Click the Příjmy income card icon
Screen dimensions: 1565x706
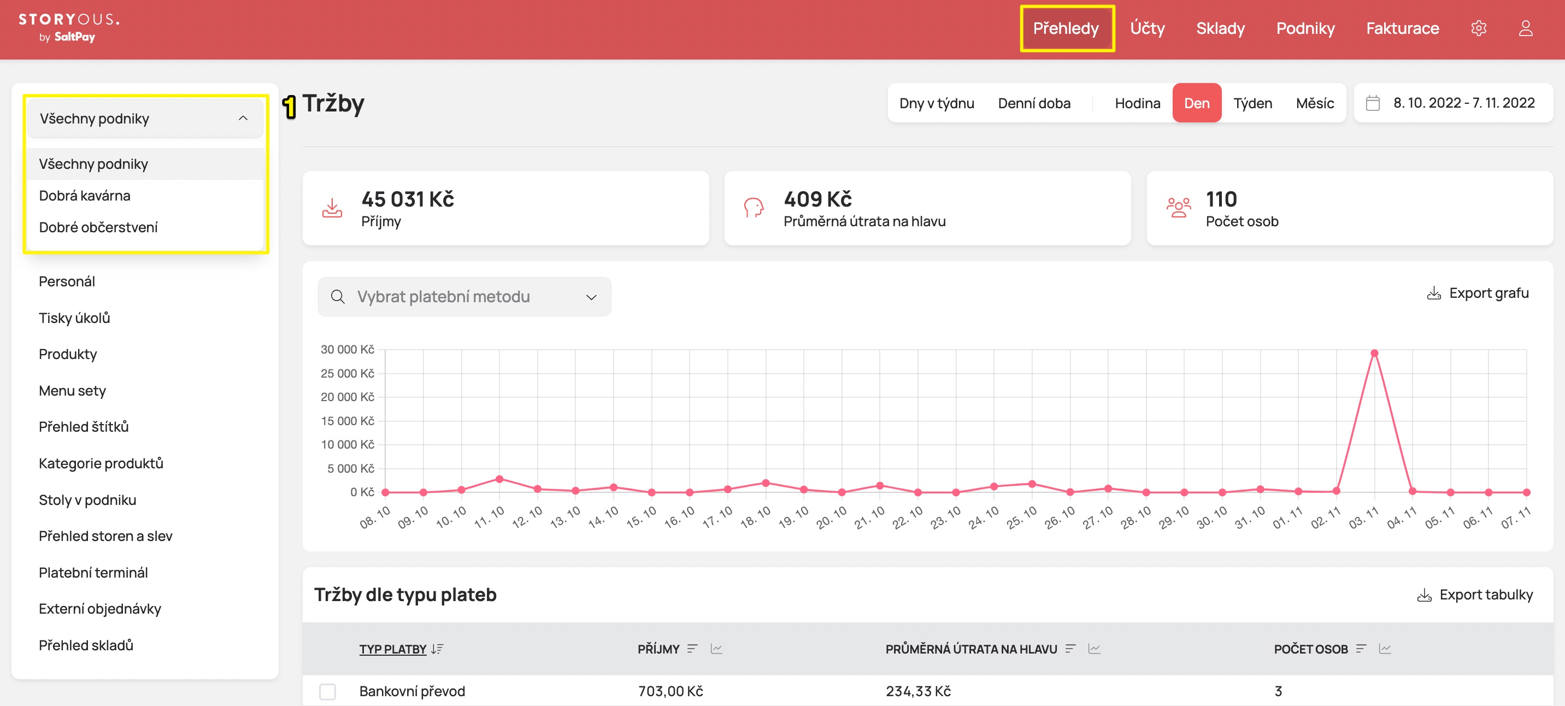pos(332,208)
